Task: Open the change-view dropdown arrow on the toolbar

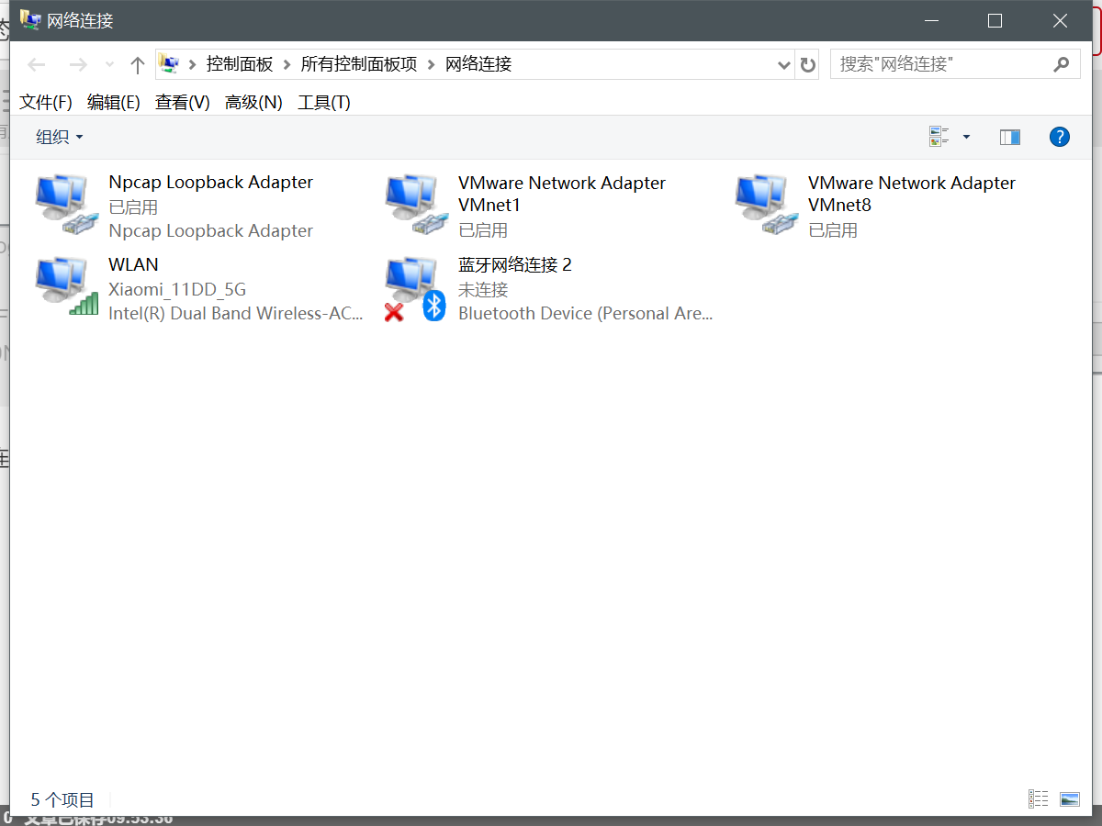Action: [965, 136]
